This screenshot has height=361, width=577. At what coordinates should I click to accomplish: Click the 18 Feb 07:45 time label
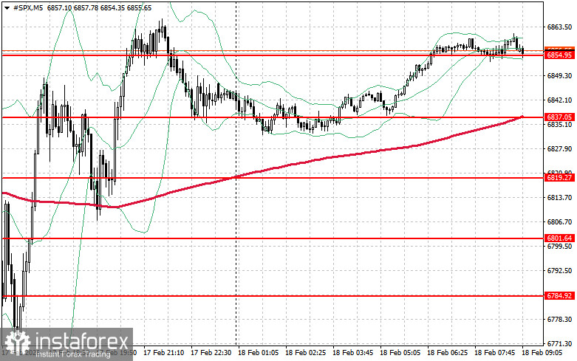[x=494, y=353]
